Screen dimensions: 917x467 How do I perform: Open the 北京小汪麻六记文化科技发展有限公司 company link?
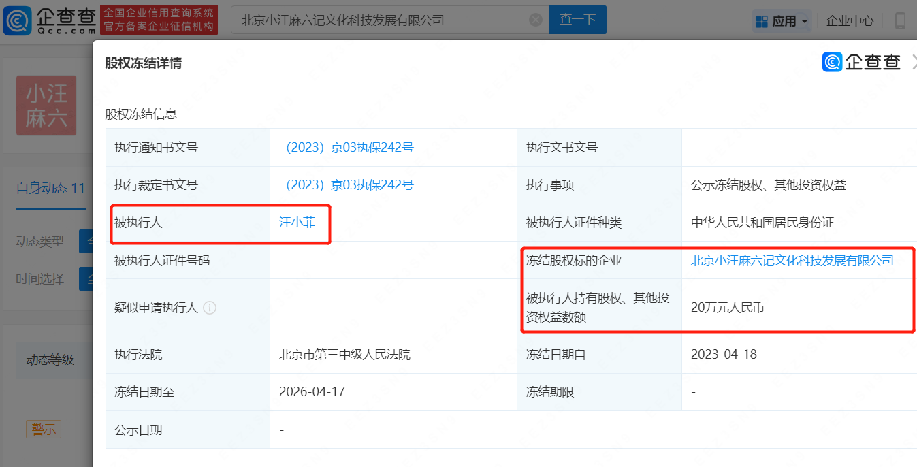(792, 261)
